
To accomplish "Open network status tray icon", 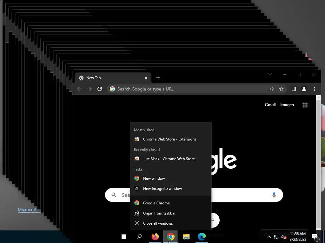I will point(276,237).
